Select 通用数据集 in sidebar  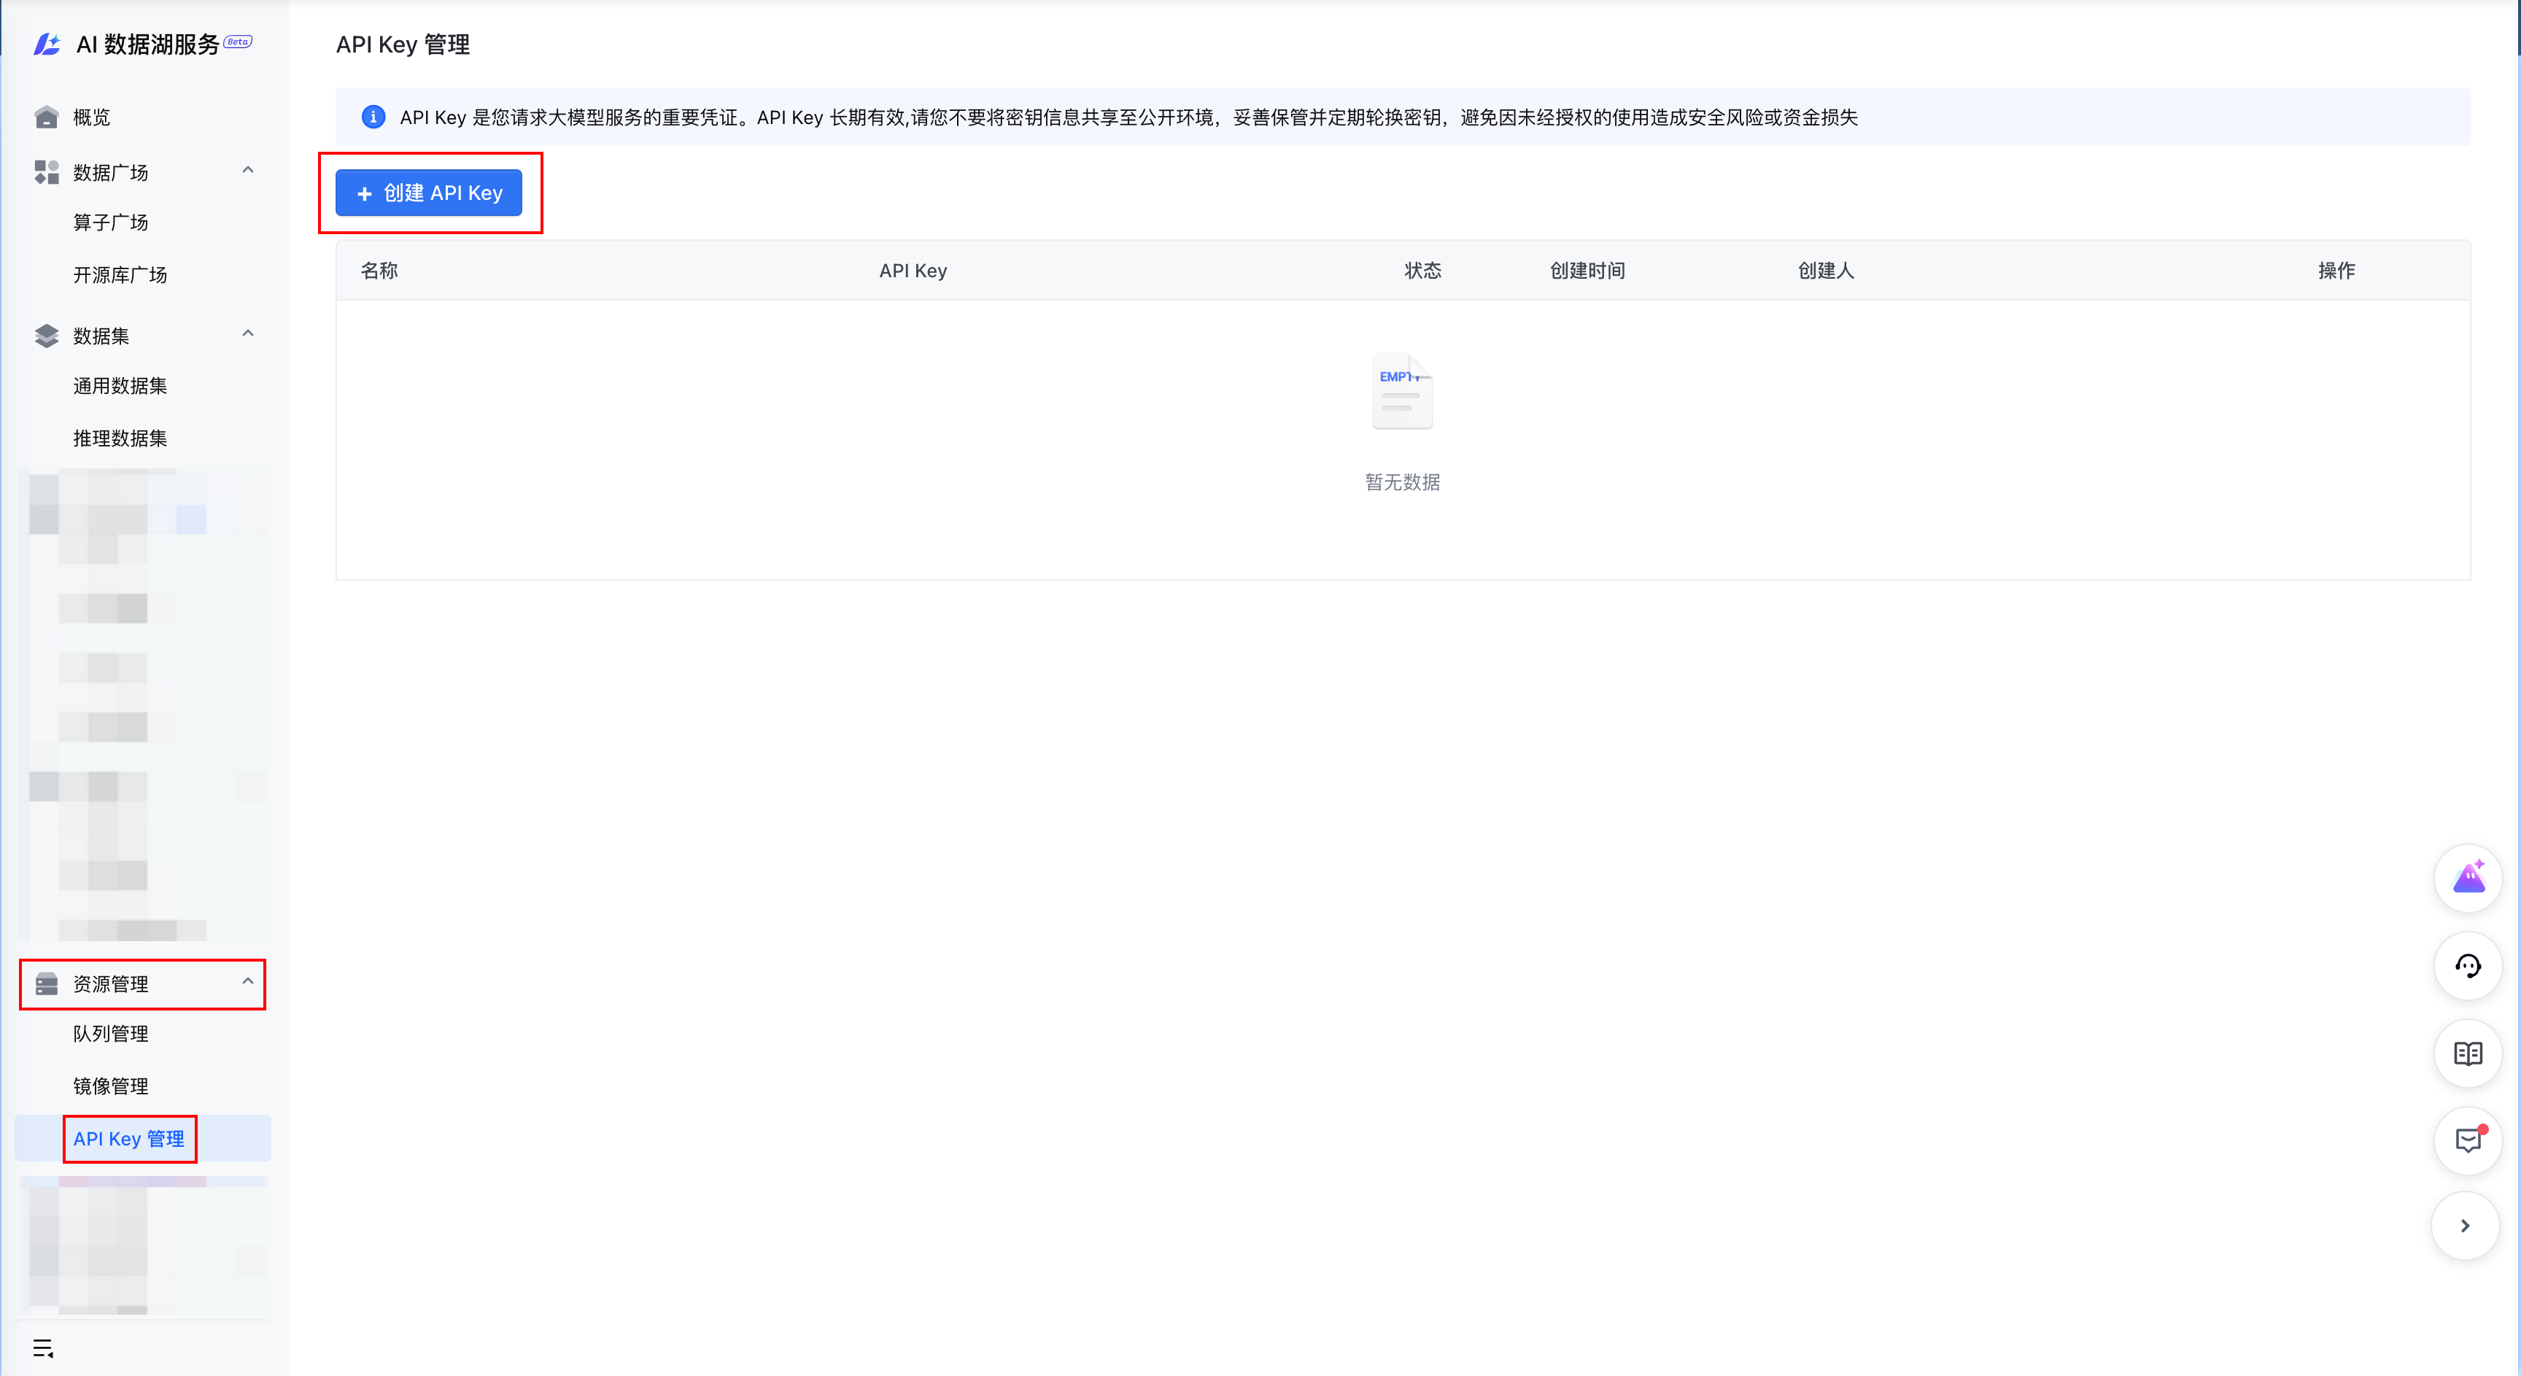point(120,386)
